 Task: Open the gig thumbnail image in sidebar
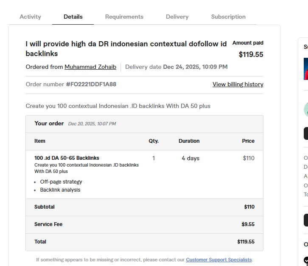306,69
